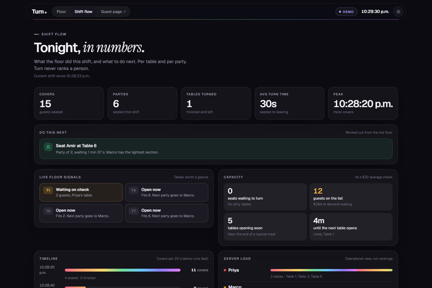Screen dimensions: 432x288
Task: Click the Operational view, not rankings note
Action: (369, 259)
